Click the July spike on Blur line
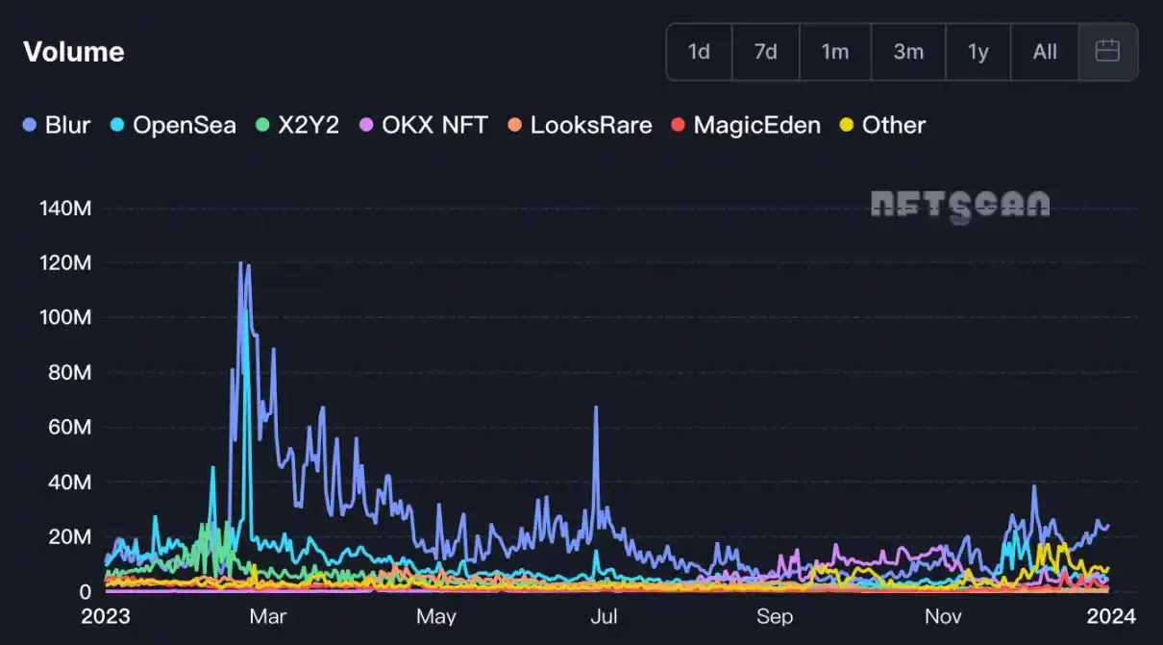 pos(596,409)
